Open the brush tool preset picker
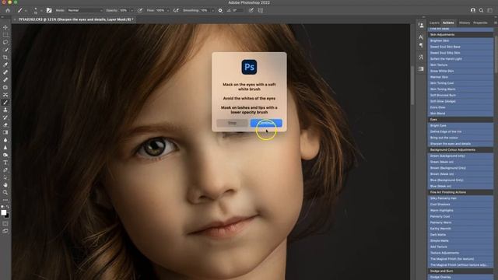498x280 pixels. click(22, 10)
